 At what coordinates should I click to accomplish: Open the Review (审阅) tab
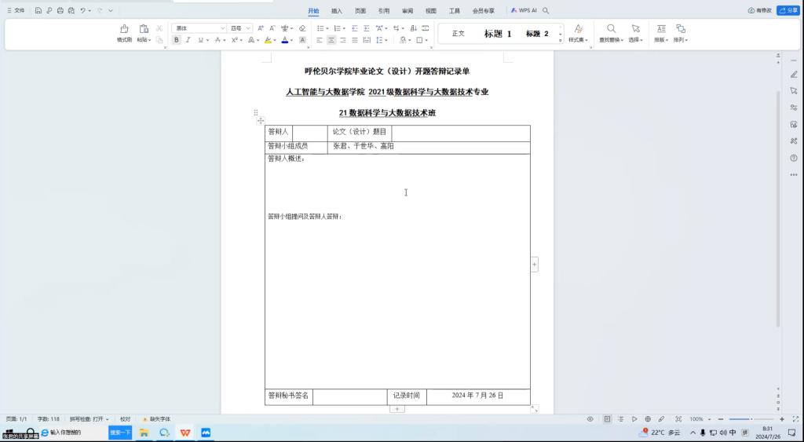407,11
